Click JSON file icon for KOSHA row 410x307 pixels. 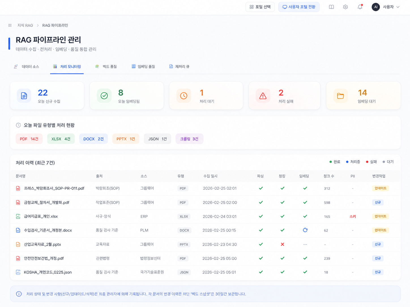click(18, 272)
